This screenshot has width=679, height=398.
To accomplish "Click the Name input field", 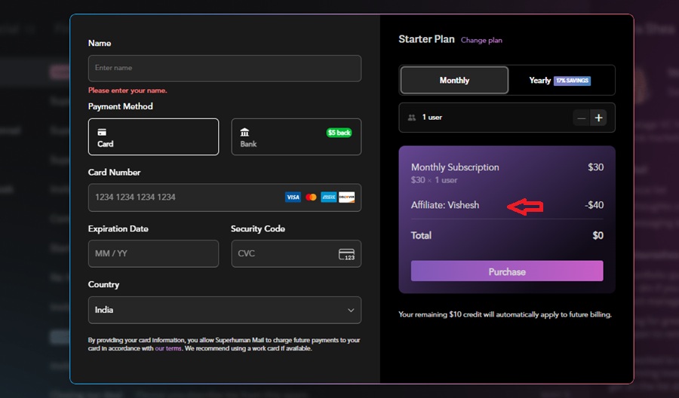I will tap(224, 69).
